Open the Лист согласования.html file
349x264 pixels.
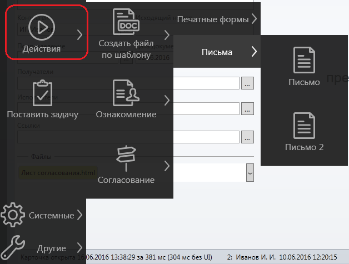click(x=58, y=173)
